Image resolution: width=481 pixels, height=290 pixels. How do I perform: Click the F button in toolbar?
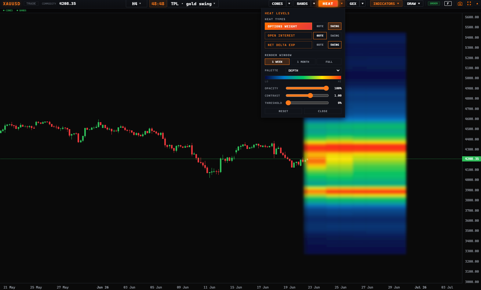click(x=448, y=4)
